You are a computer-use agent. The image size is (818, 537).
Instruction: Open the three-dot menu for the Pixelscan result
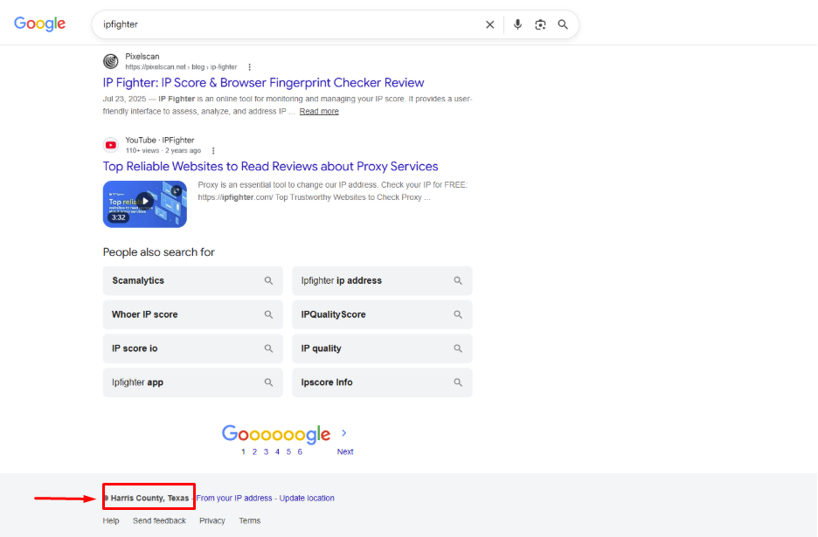249,67
